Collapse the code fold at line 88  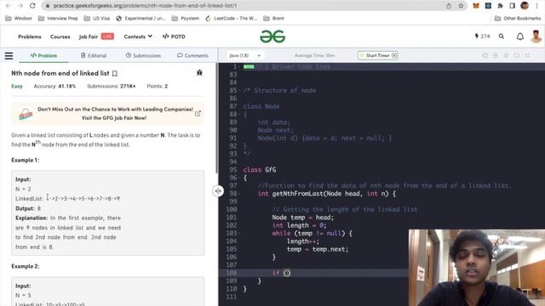click(240, 115)
